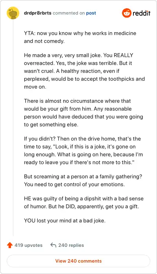This screenshot has width=157, height=274.
Task: Click the reply arrow icon
Action: [53, 245]
